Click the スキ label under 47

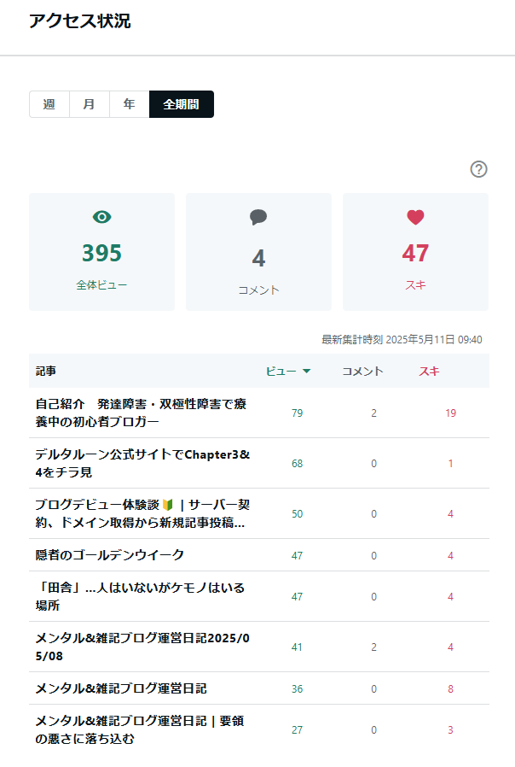tap(415, 285)
